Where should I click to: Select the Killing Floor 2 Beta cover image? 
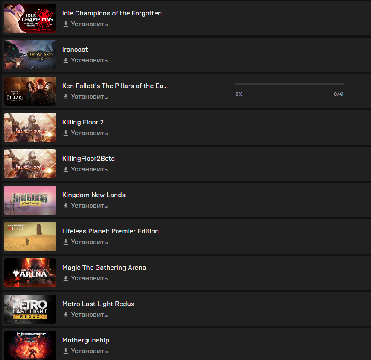point(30,164)
